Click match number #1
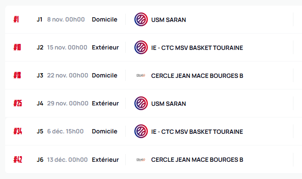 (16, 19)
